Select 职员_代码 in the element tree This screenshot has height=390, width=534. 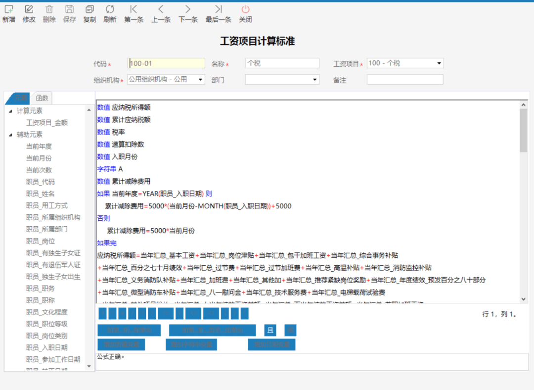tap(40, 182)
